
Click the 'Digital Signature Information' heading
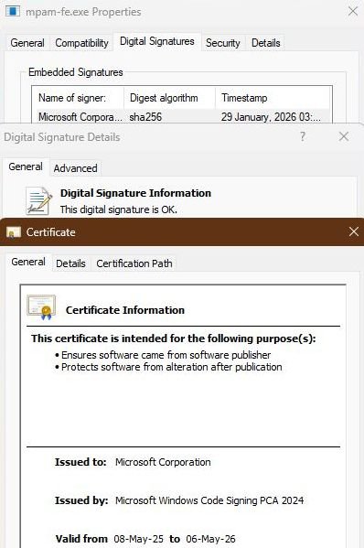[x=135, y=193]
